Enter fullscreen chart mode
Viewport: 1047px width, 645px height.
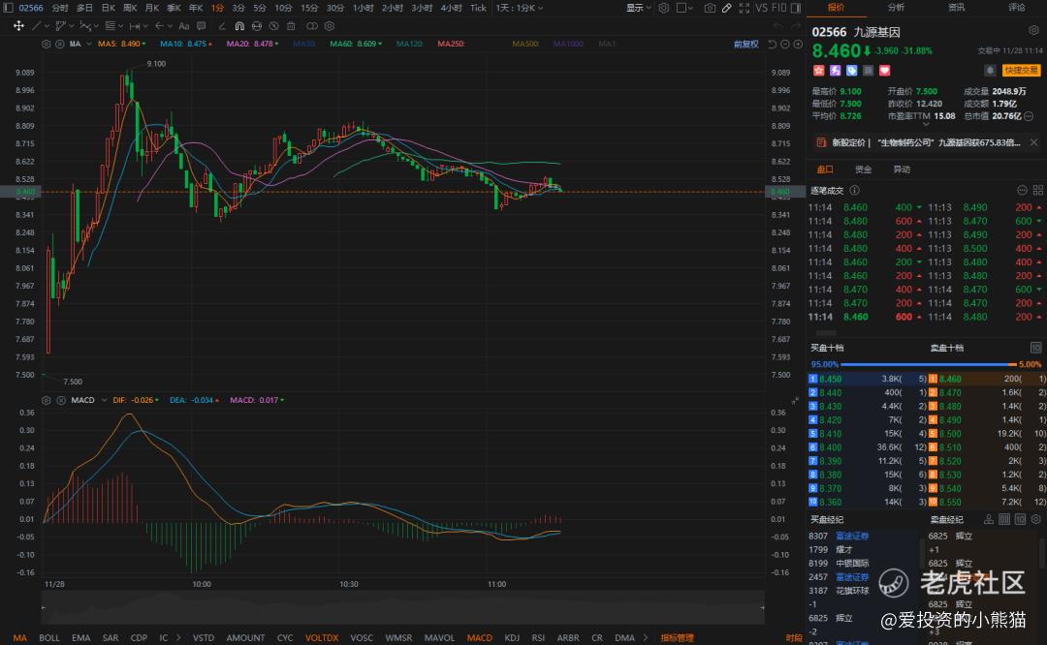pos(745,8)
